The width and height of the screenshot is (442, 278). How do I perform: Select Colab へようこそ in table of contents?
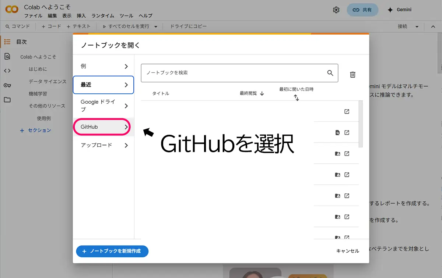point(38,57)
